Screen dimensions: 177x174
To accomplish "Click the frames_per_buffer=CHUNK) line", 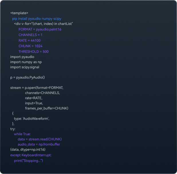I will point(47,108).
